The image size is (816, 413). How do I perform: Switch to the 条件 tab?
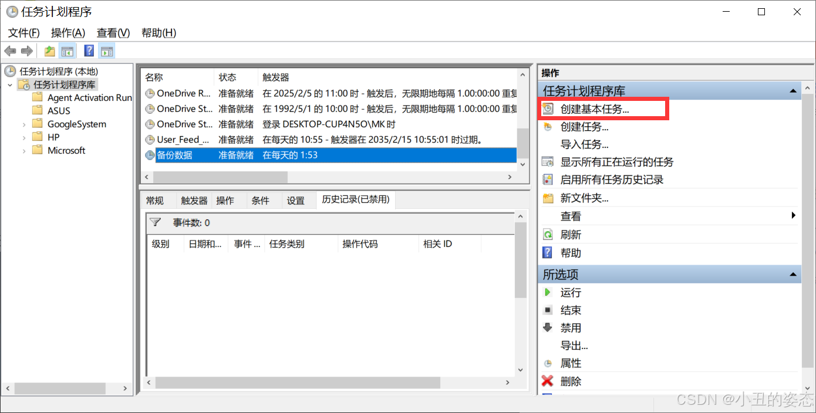point(261,201)
